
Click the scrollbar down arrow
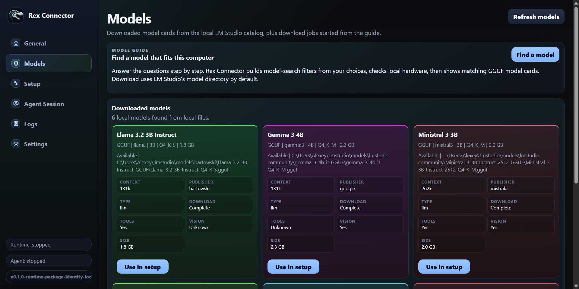pyautogui.click(x=576, y=286)
